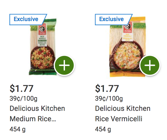Image resolution: width=167 pixels, height=140 pixels.
Task: Click 39¢/100g unit price under the rice noodle
Action: click(x=23, y=99)
